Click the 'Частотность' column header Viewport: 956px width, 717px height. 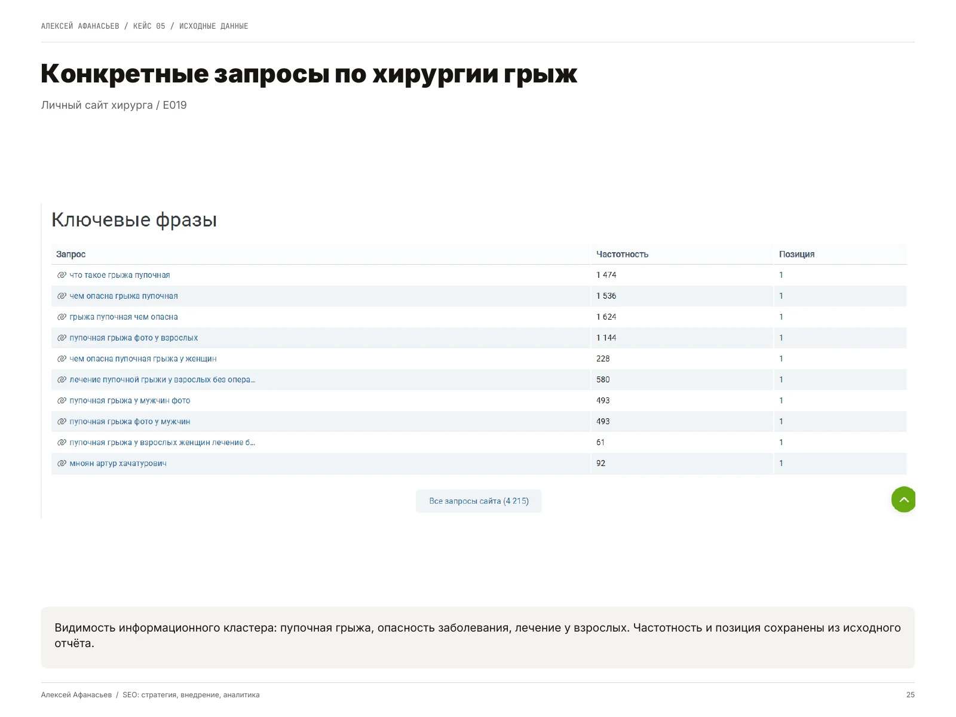[x=622, y=254]
